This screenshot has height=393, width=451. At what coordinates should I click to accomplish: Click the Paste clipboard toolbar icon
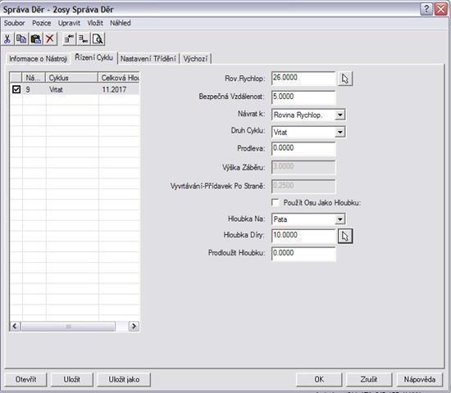35,38
